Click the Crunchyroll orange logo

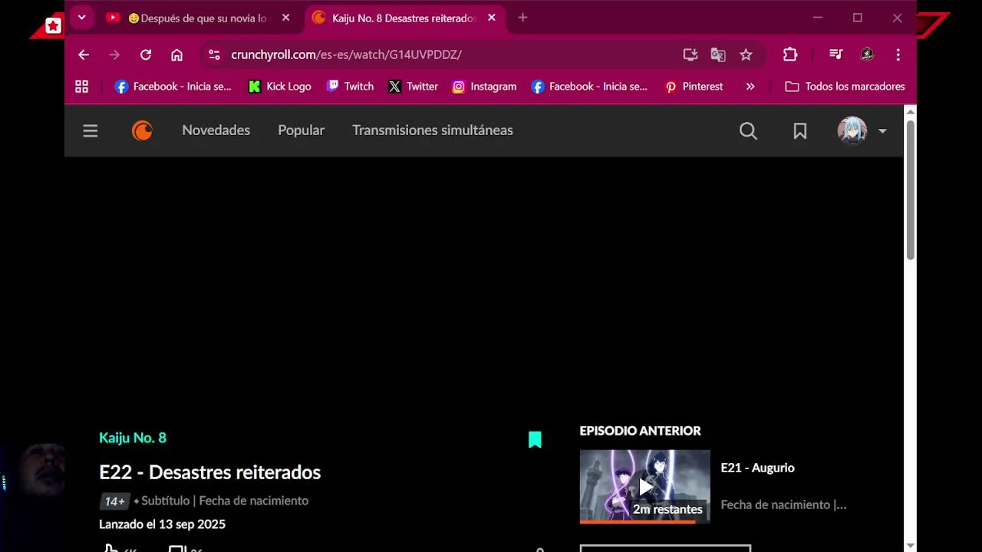pos(143,131)
